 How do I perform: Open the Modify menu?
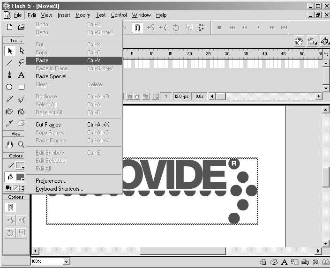tap(82, 15)
